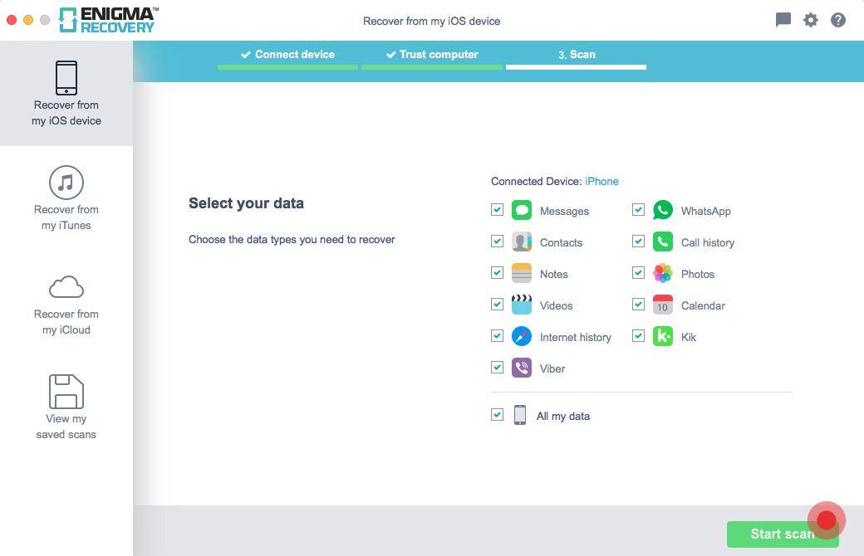Image resolution: width=864 pixels, height=556 pixels.
Task: Click the iPhone connected device link
Action: [x=601, y=181]
